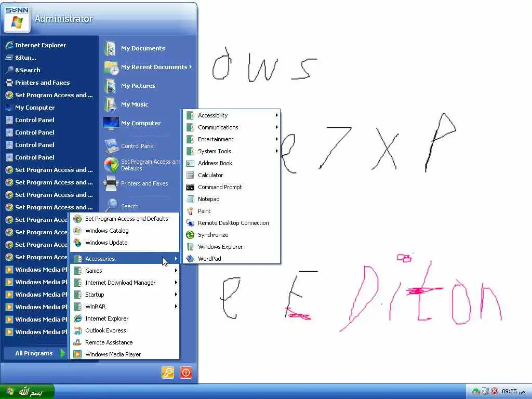Click the Windows Update icon
The width and height of the screenshot is (532, 399).
click(x=78, y=243)
